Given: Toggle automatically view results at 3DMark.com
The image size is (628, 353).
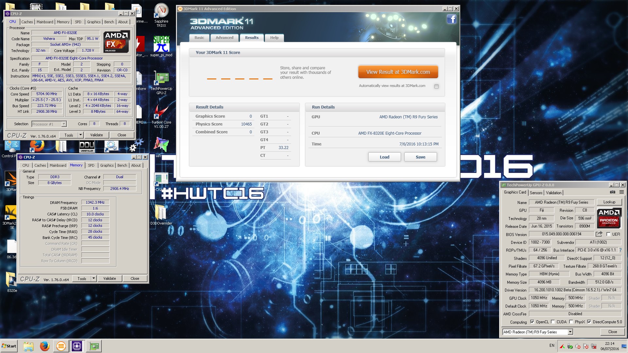Looking at the screenshot, I should click(x=436, y=86).
